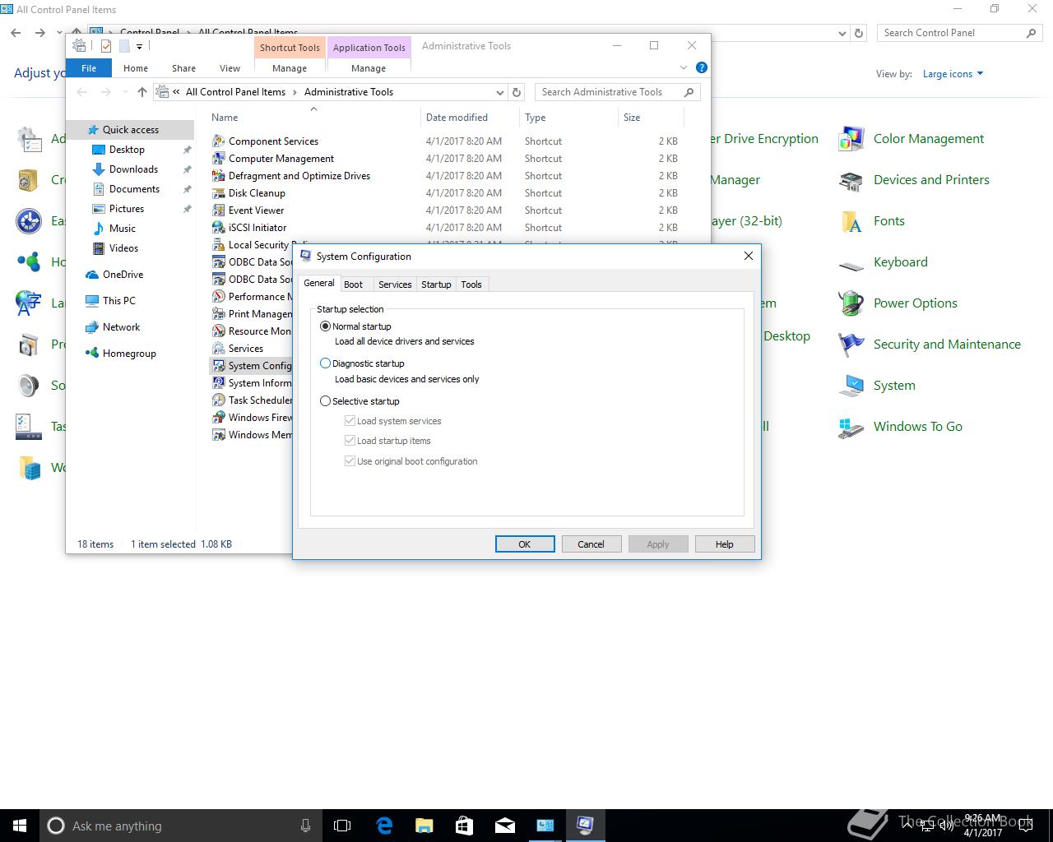Switch to the Tools tab
Viewport: 1053px width, 842px height.
click(x=471, y=285)
